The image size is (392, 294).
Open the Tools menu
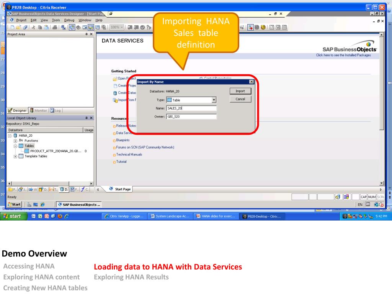click(56, 20)
